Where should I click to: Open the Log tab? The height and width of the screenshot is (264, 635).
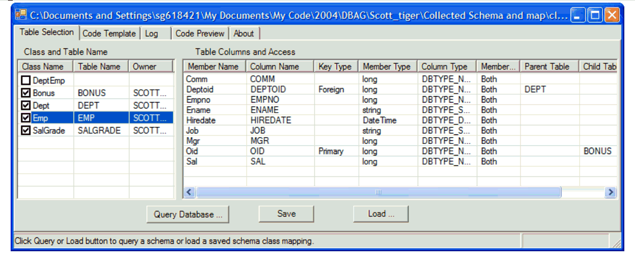coord(151,33)
